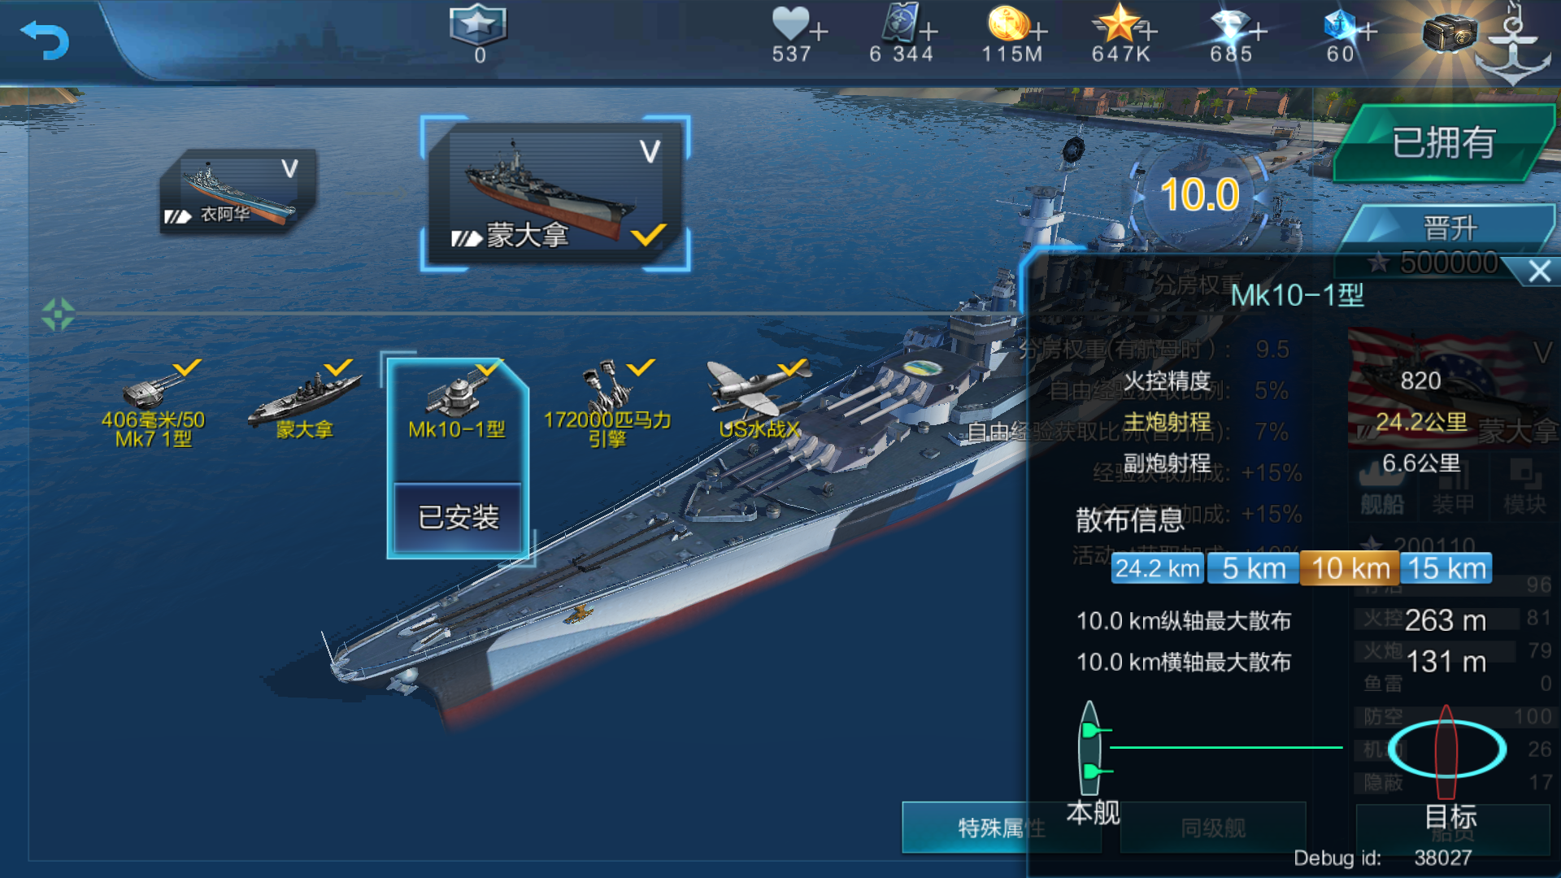Open the treasure chest icon
Image resolution: width=1561 pixels, height=878 pixels.
tap(1450, 34)
